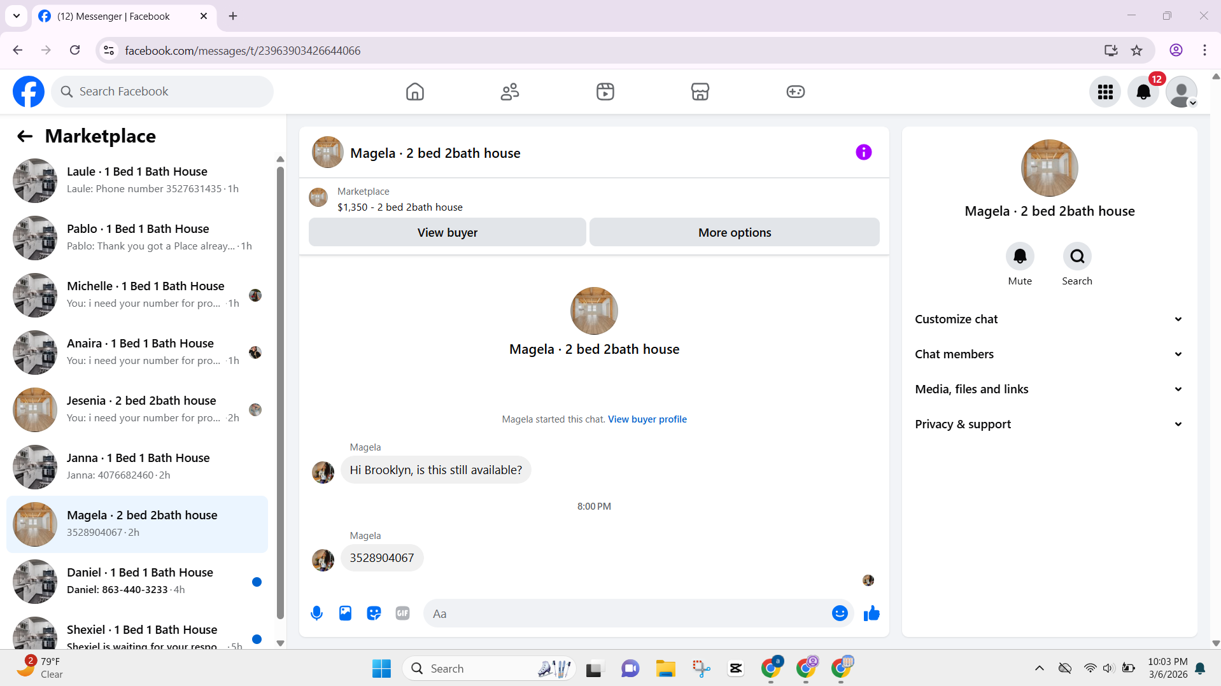Screen dimensions: 1221x686
Task: Attach a photo with the image icon
Action: coord(345,613)
